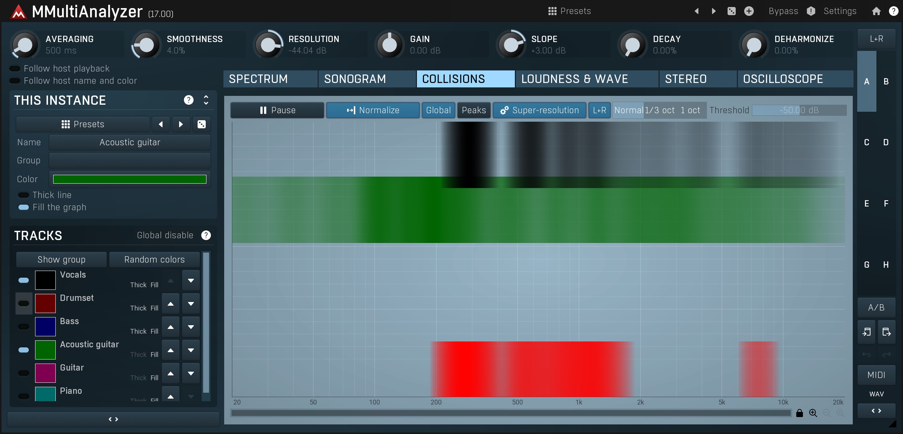This screenshot has height=434, width=903.
Task: Click the zoom-in magnifier below the graph
Action: pos(813,413)
